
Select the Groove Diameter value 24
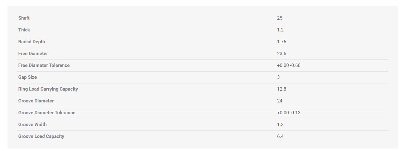tap(280, 101)
